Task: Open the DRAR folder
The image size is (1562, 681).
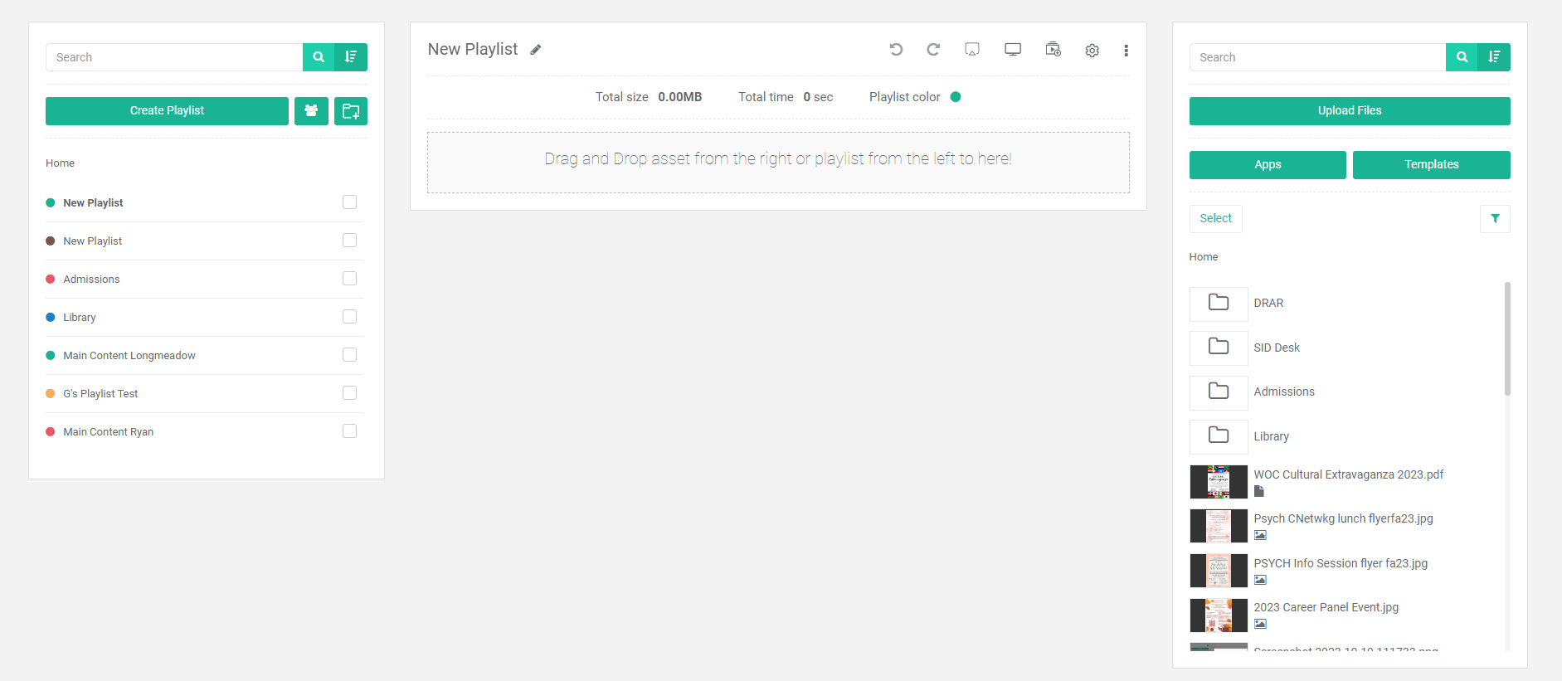Action: 1268,304
